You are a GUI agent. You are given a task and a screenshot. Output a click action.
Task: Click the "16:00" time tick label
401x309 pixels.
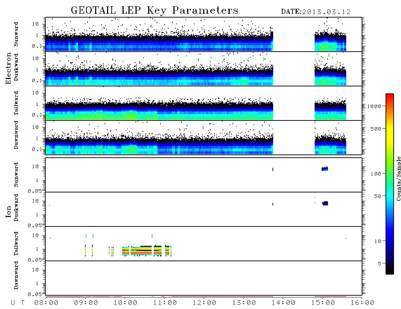pos(362,303)
